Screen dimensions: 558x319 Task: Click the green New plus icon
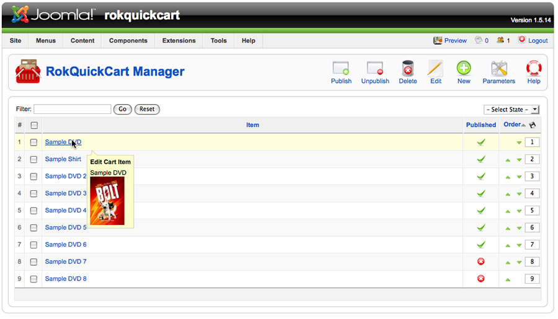pyautogui.click(x=464, y=68)
